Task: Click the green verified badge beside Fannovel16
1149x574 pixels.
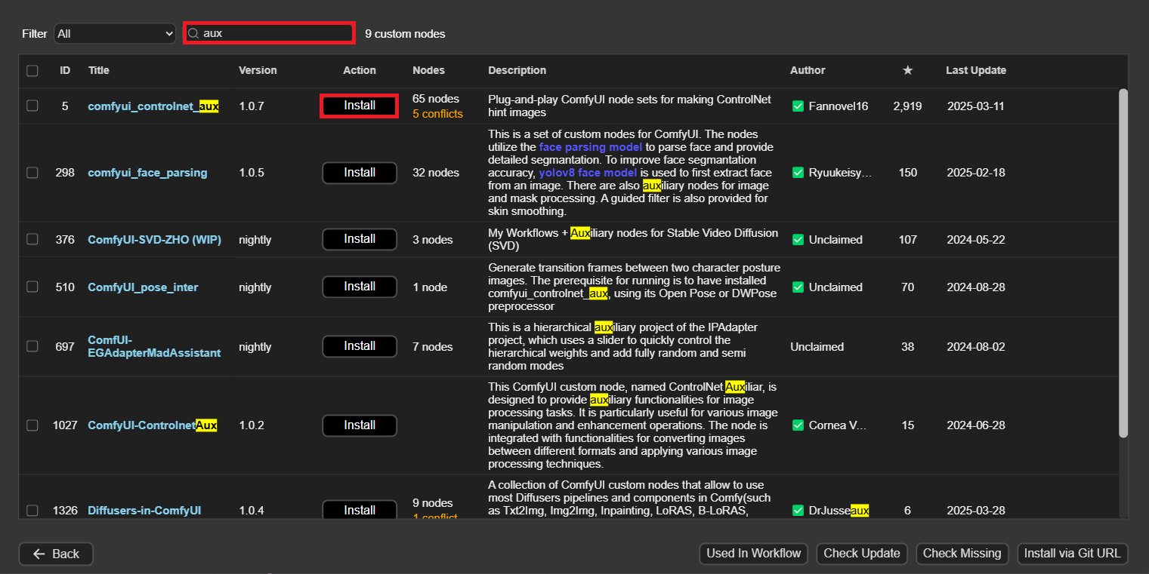Action: [x=798, y=106]
